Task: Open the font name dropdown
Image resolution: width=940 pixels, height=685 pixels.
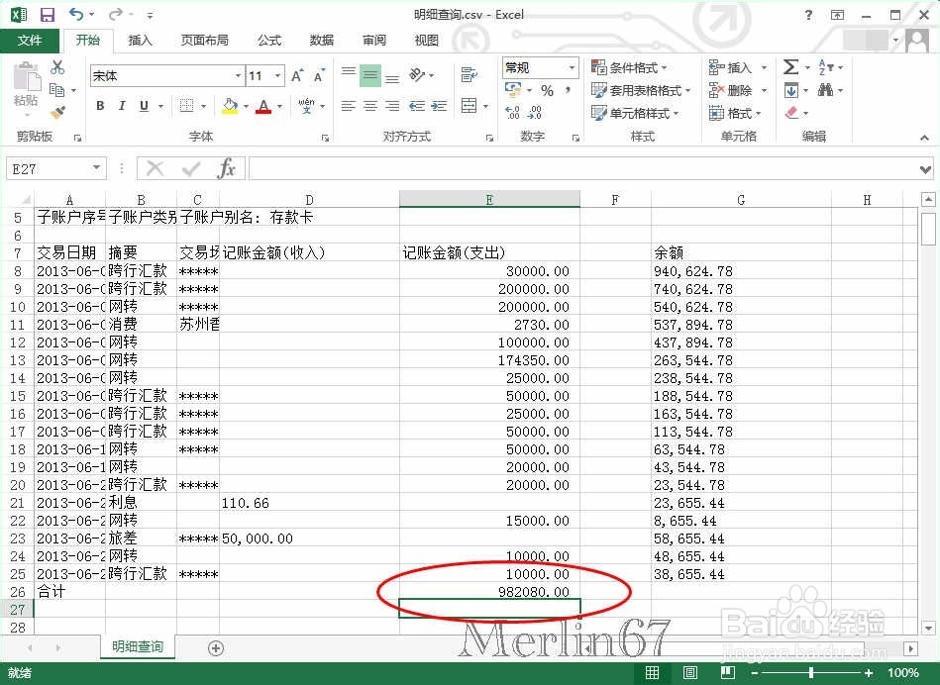Action: [238, 75]
